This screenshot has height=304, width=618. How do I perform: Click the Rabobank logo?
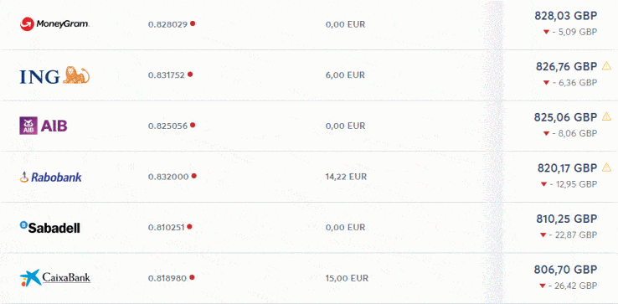[50, 177]
